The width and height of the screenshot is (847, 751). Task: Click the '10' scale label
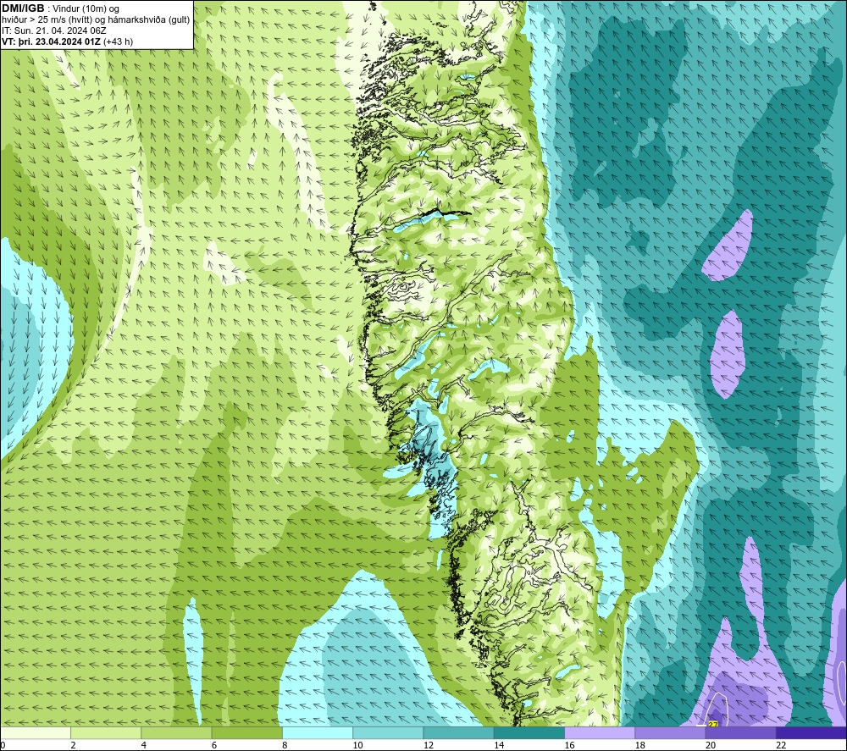[357, 745]
